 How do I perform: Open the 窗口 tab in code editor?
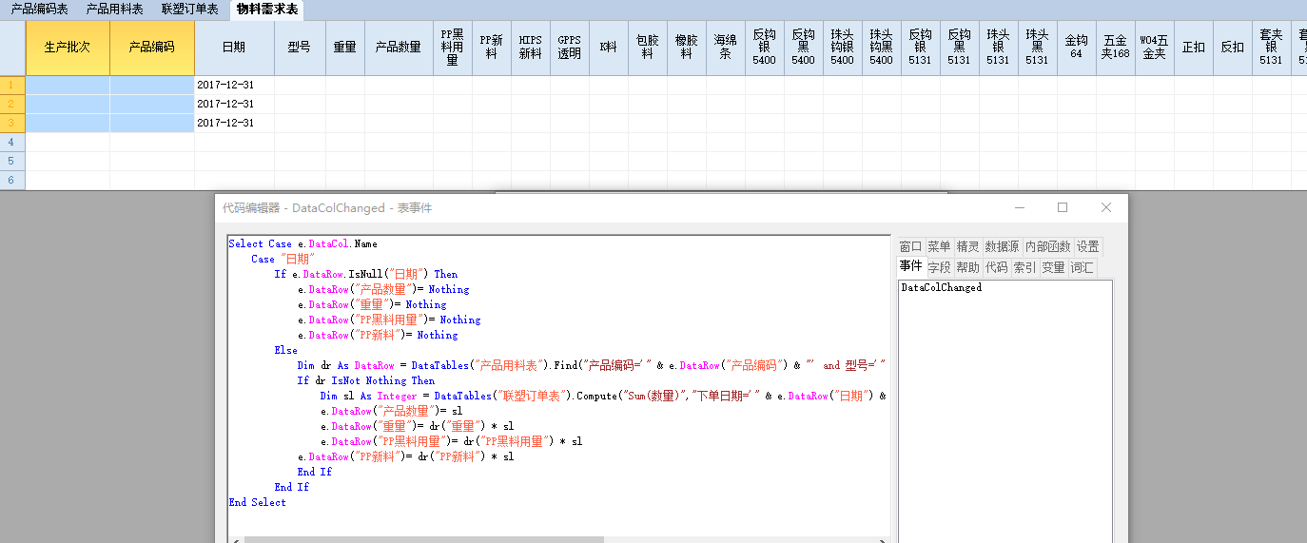[x=910, y=247]
